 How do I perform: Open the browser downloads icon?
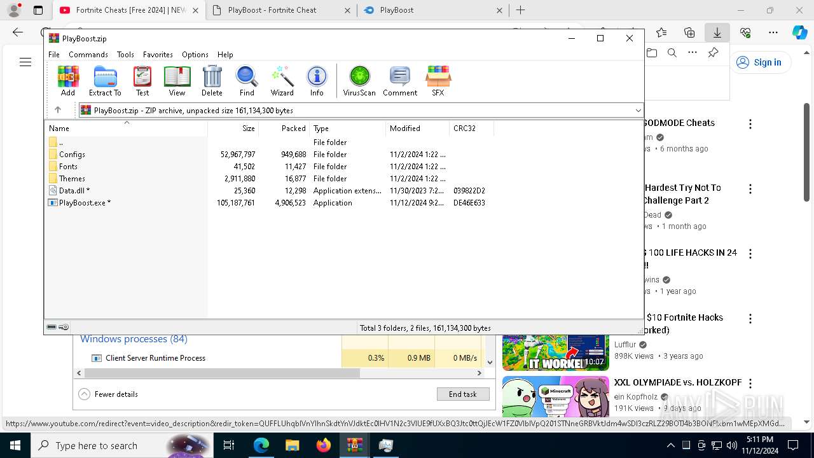[x=717, y=32]
